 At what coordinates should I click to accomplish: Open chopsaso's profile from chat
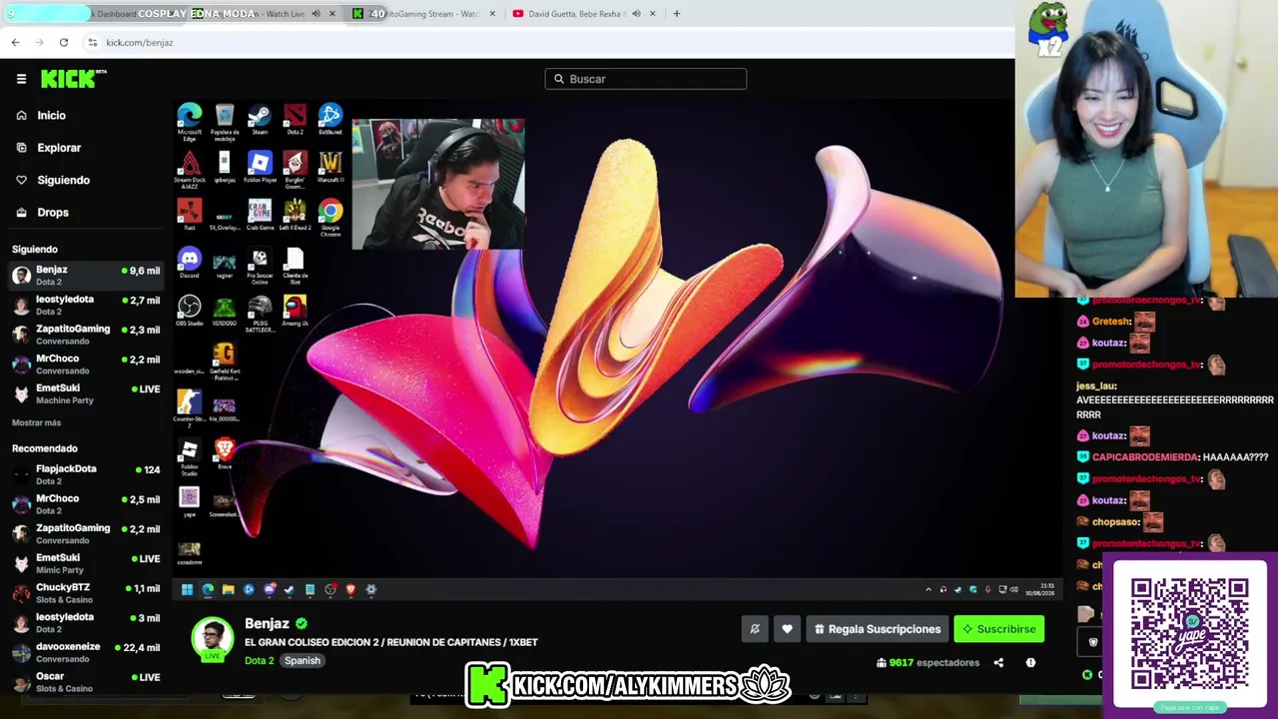tap(1115, 521)
